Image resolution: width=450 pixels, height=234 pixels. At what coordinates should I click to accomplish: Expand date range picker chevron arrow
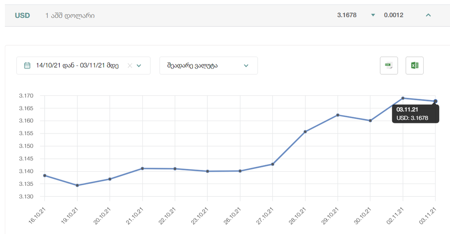139,66
